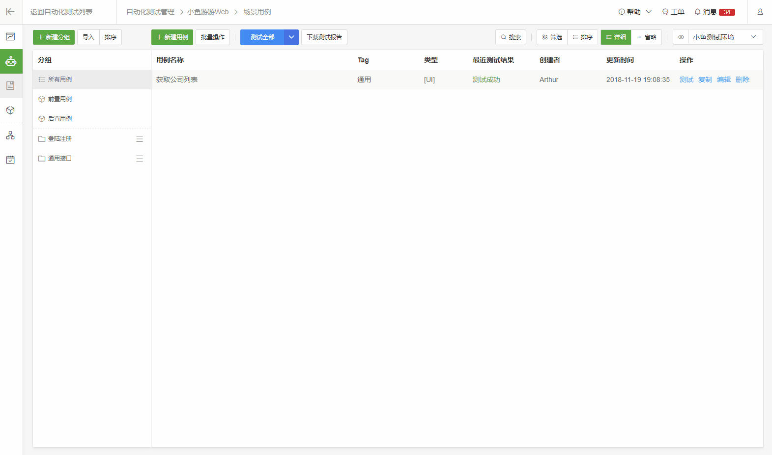772x455 pixels.
Task: Open the hierarchy tree sidebar icon
Action: [x=10, y=135]
